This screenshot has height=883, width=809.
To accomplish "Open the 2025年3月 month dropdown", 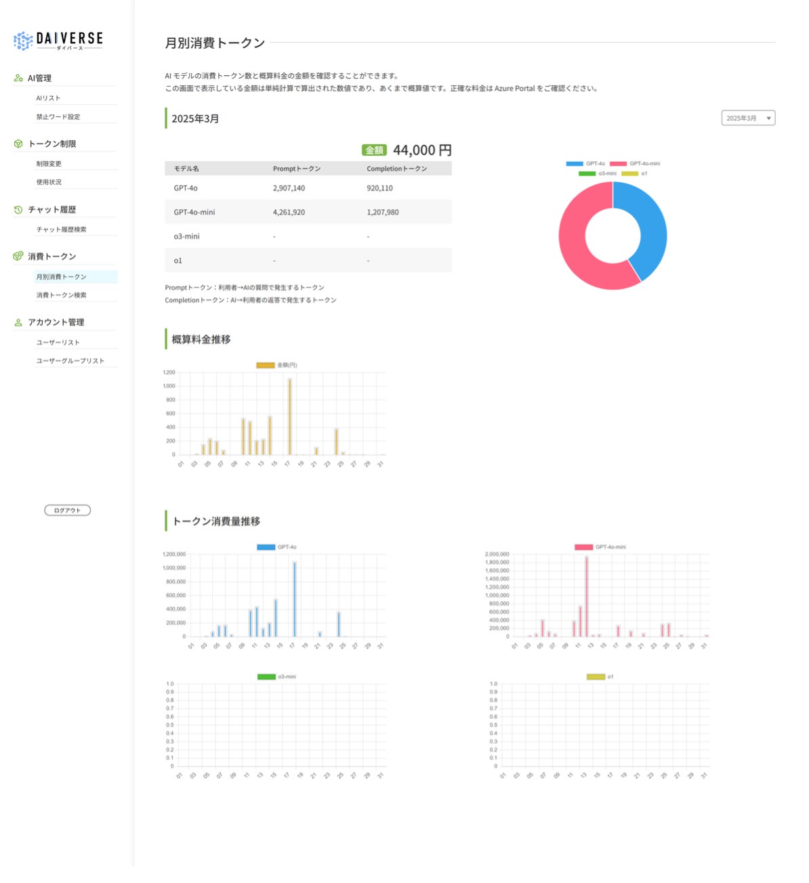I will [748, 118].
